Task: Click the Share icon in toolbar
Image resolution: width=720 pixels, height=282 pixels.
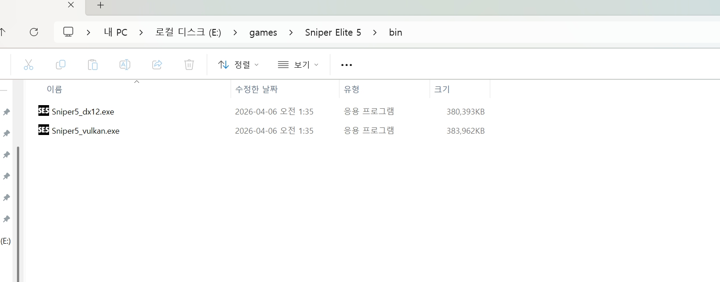Action: point(157,65)
